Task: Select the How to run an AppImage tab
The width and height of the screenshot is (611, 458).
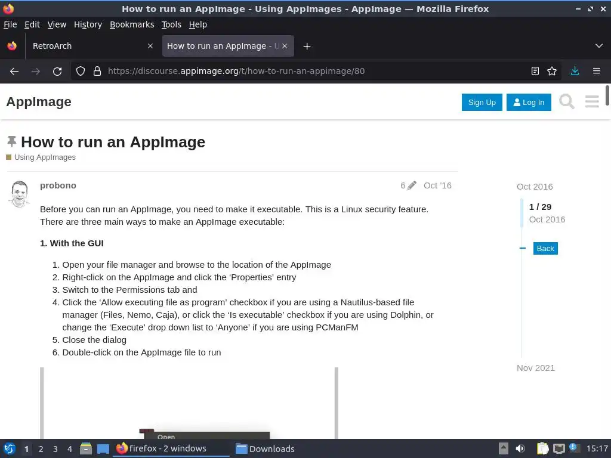Action: 228,46
